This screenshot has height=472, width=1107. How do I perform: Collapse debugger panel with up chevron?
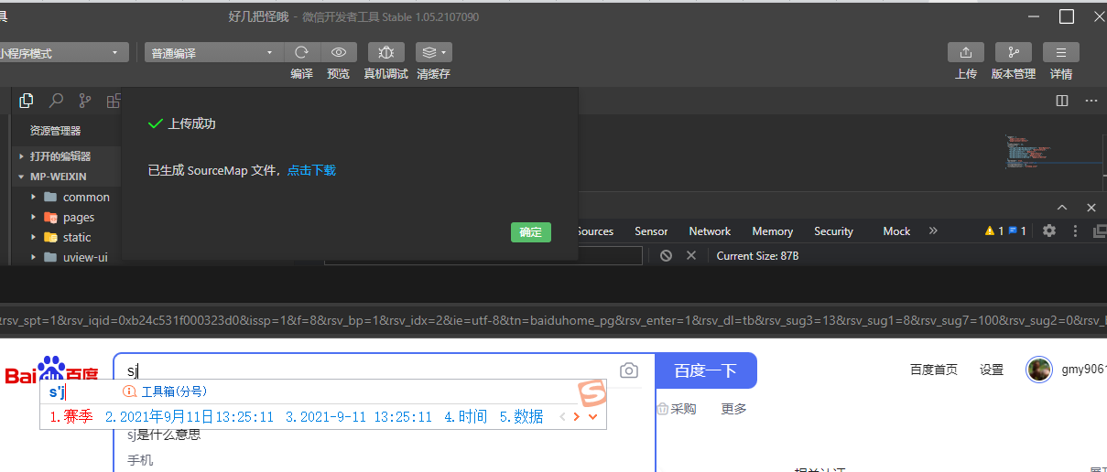pos(1062,208)
